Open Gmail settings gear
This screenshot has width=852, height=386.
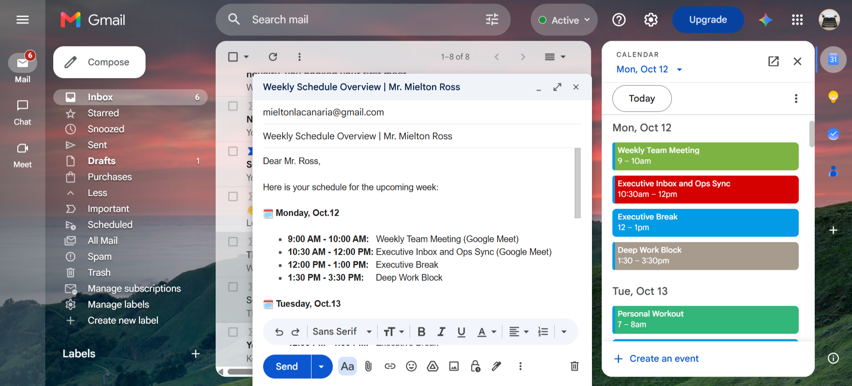(651, 20)
